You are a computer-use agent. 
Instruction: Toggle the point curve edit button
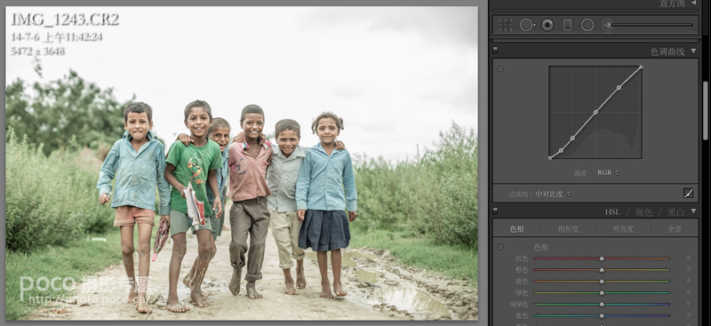pos(688,194)
